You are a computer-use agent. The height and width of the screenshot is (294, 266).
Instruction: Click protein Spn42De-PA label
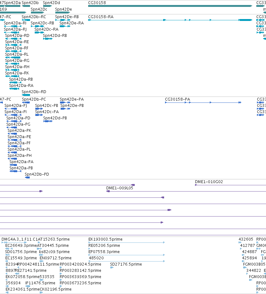pos(72,99)
